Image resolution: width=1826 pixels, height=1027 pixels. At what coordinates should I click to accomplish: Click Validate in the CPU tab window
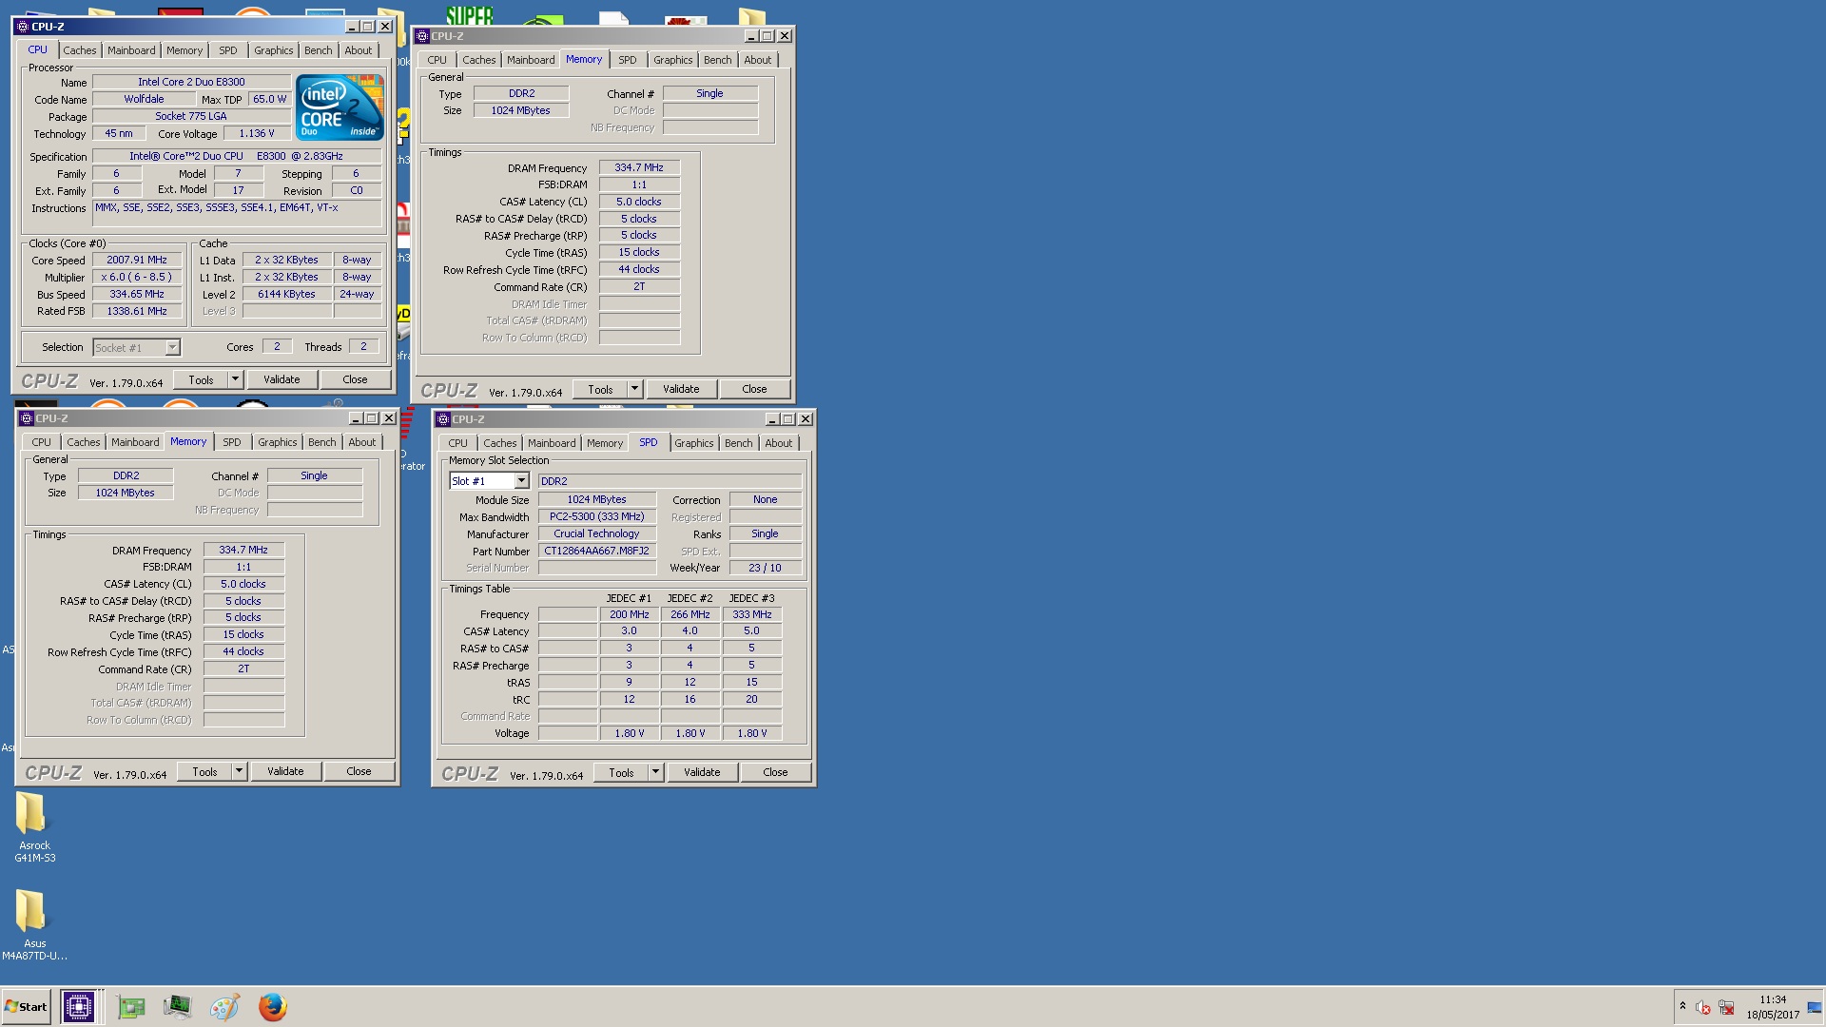(282, 379)
